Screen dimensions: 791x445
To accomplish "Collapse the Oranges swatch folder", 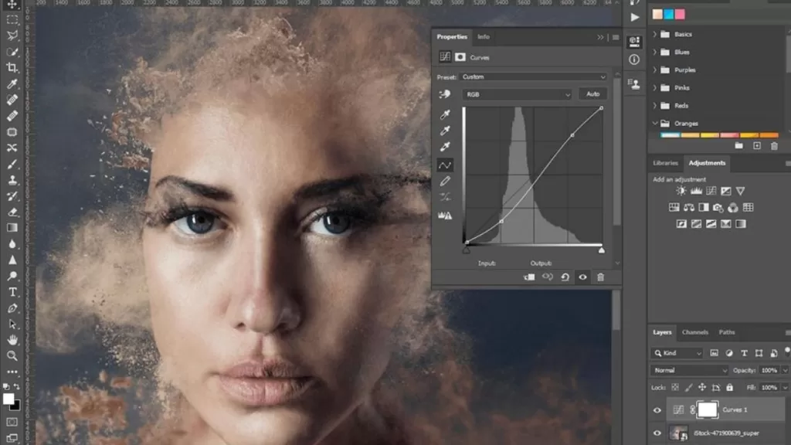I will [655, 123].
